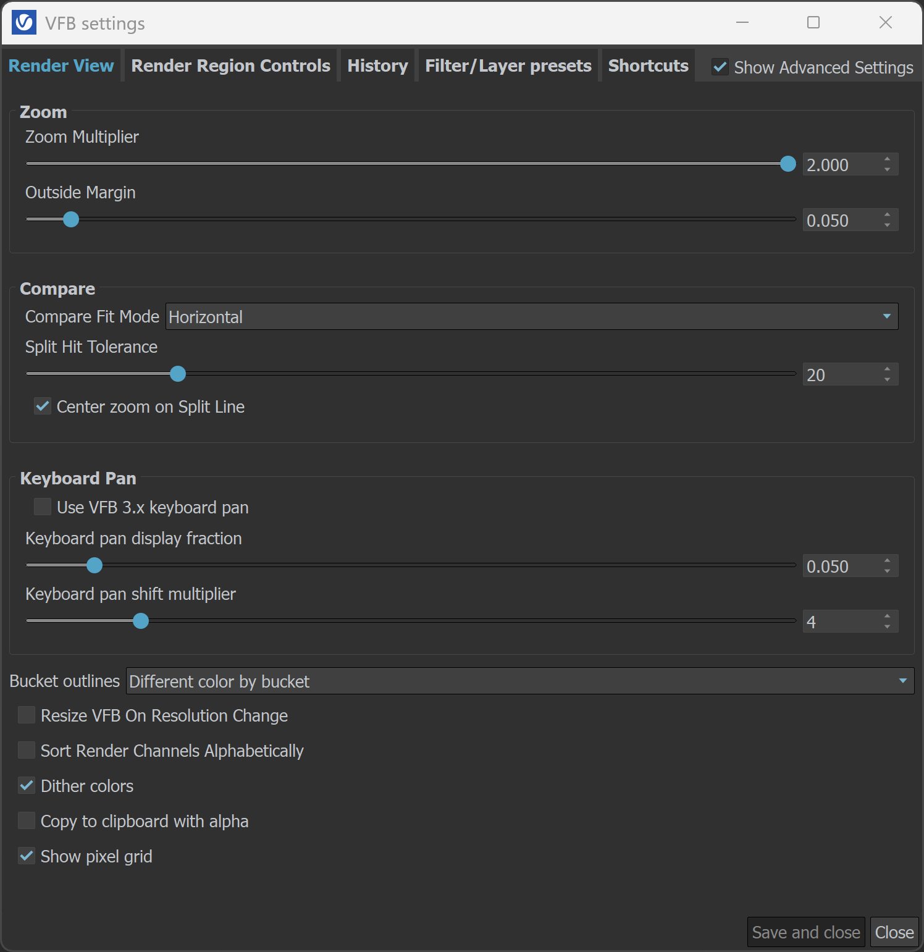Disable Center zoom on Split Line

pos(43,406)
